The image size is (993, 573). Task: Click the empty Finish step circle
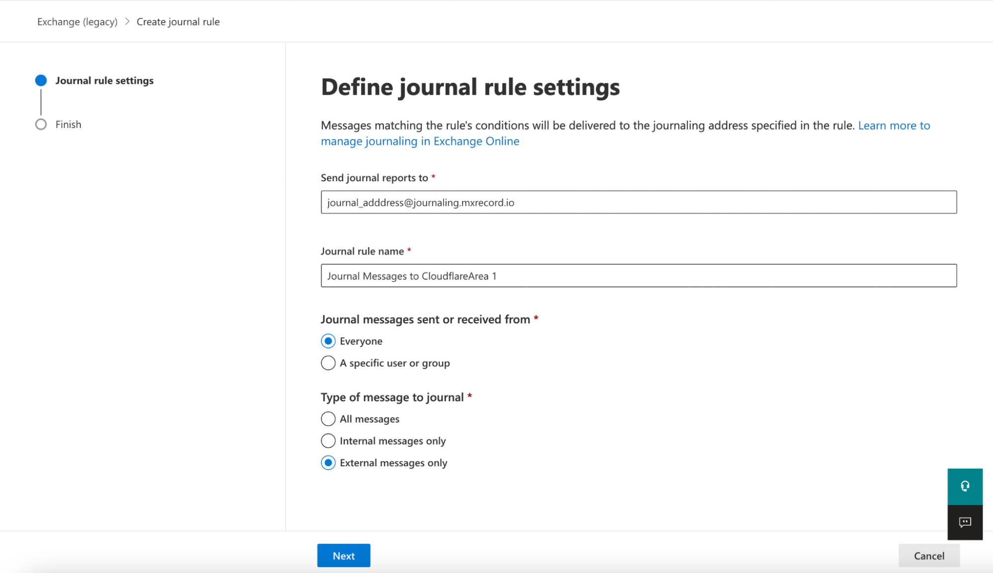point(41,124)
